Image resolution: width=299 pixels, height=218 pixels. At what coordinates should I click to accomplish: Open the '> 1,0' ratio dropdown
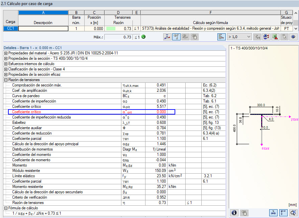239,37
